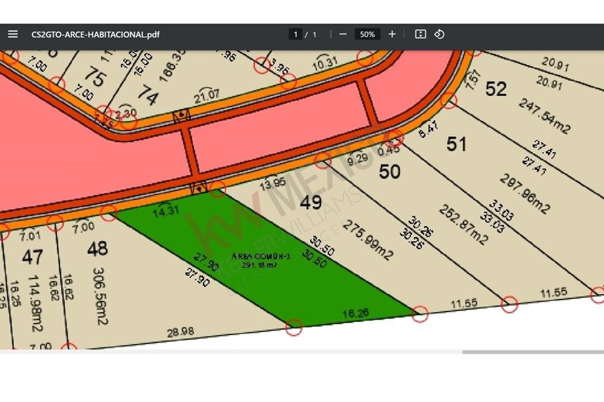604x402 pixels.
Task: Click the 275.99m2 area text
Action: point(368,240)
